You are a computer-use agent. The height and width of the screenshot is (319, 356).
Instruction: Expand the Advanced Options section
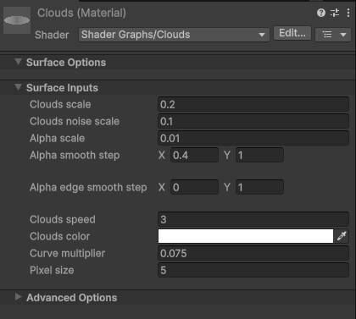18,297
